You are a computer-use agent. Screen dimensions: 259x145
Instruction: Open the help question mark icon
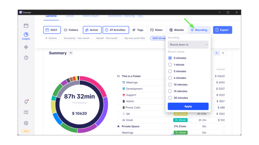(x=26, y=112)
